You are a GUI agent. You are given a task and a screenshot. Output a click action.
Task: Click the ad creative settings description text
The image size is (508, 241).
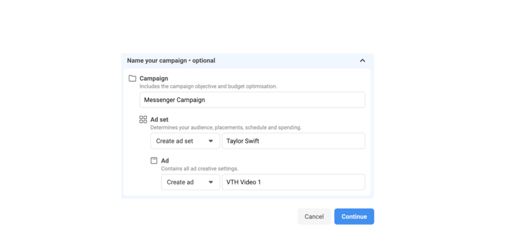[x=200, y=168]
